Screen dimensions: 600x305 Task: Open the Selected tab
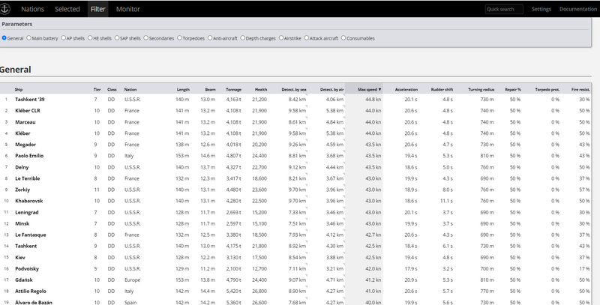(x=67, y=9)
